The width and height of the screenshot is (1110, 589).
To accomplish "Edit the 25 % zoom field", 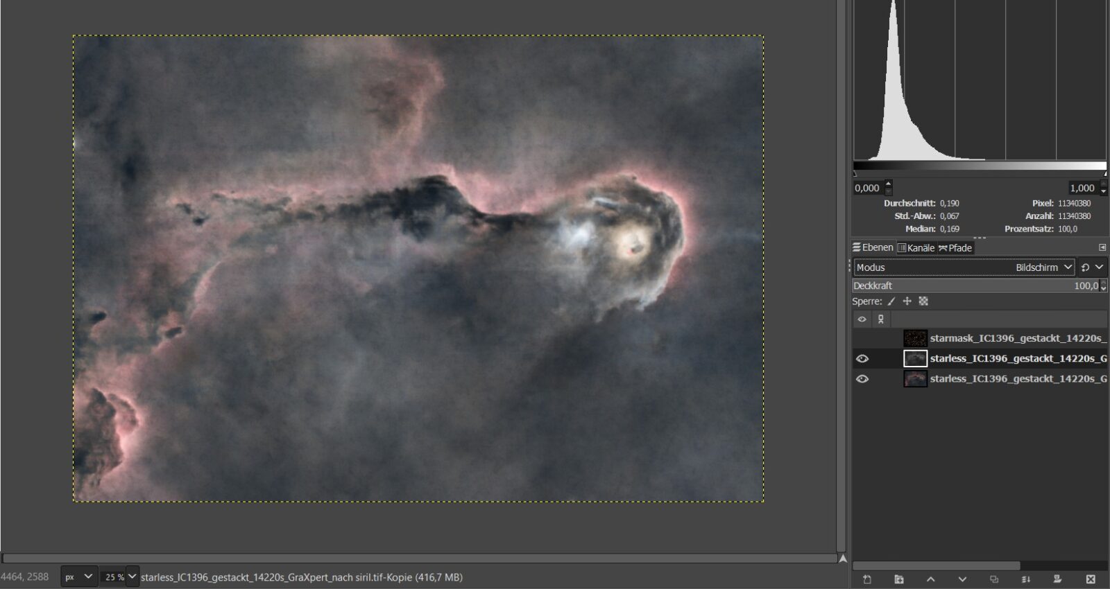I will [113, 577].
